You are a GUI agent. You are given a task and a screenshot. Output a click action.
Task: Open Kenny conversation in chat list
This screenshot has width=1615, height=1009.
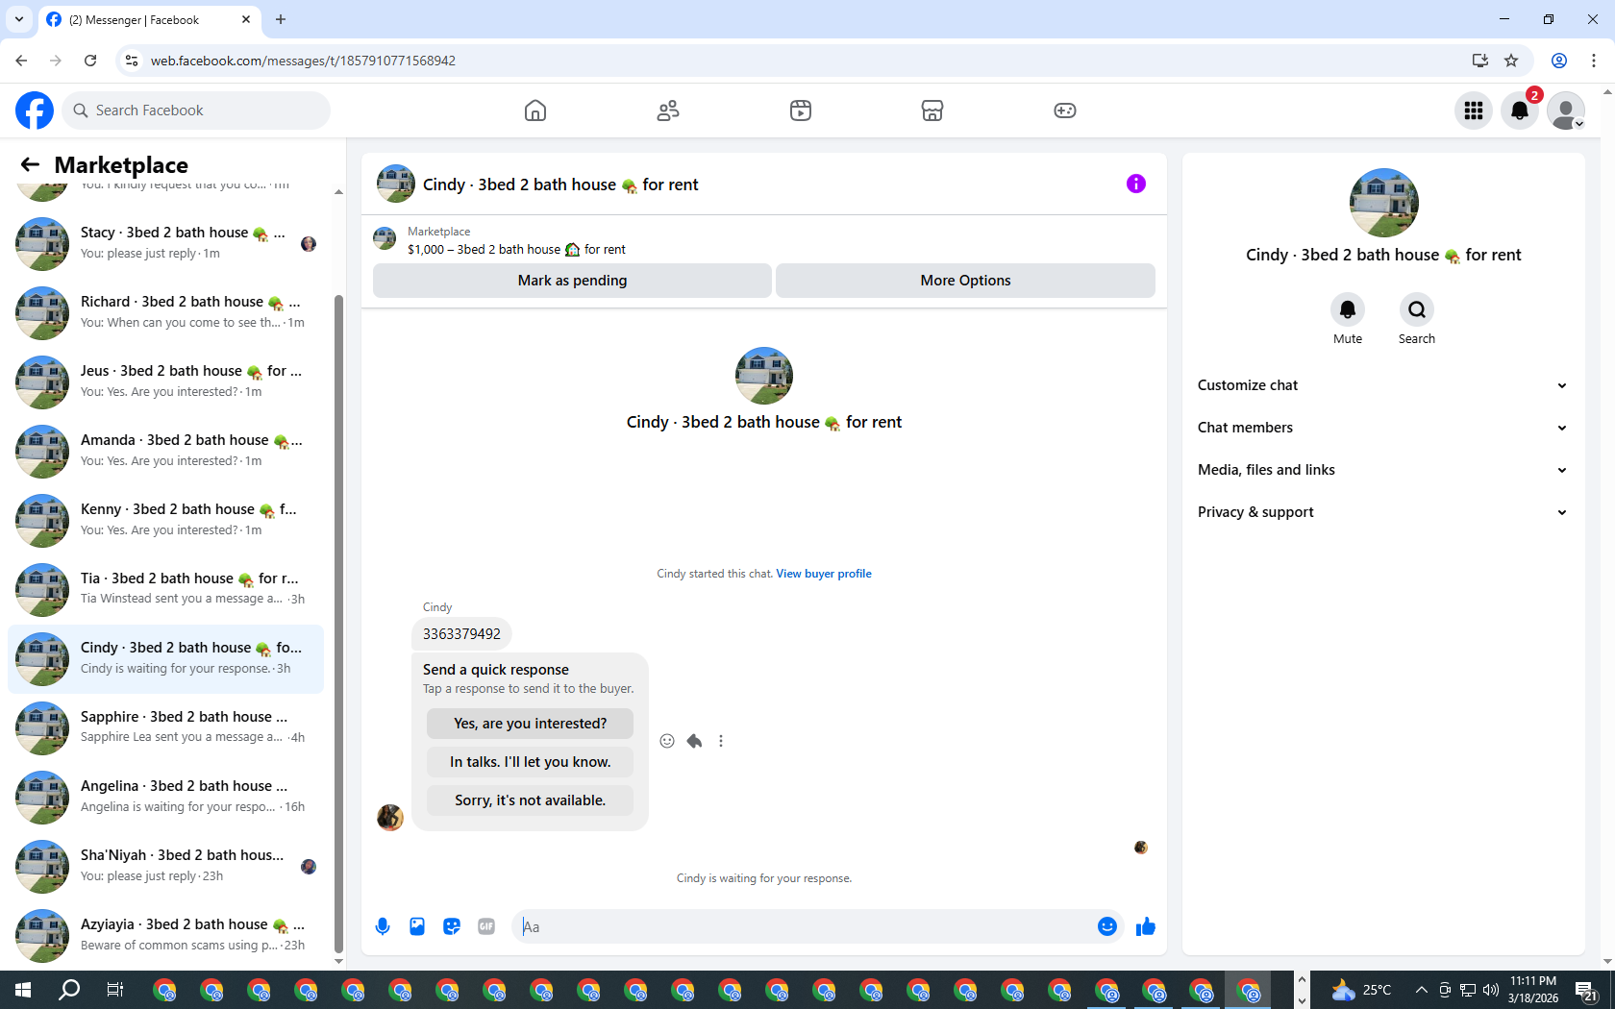[x=166, y=521]
